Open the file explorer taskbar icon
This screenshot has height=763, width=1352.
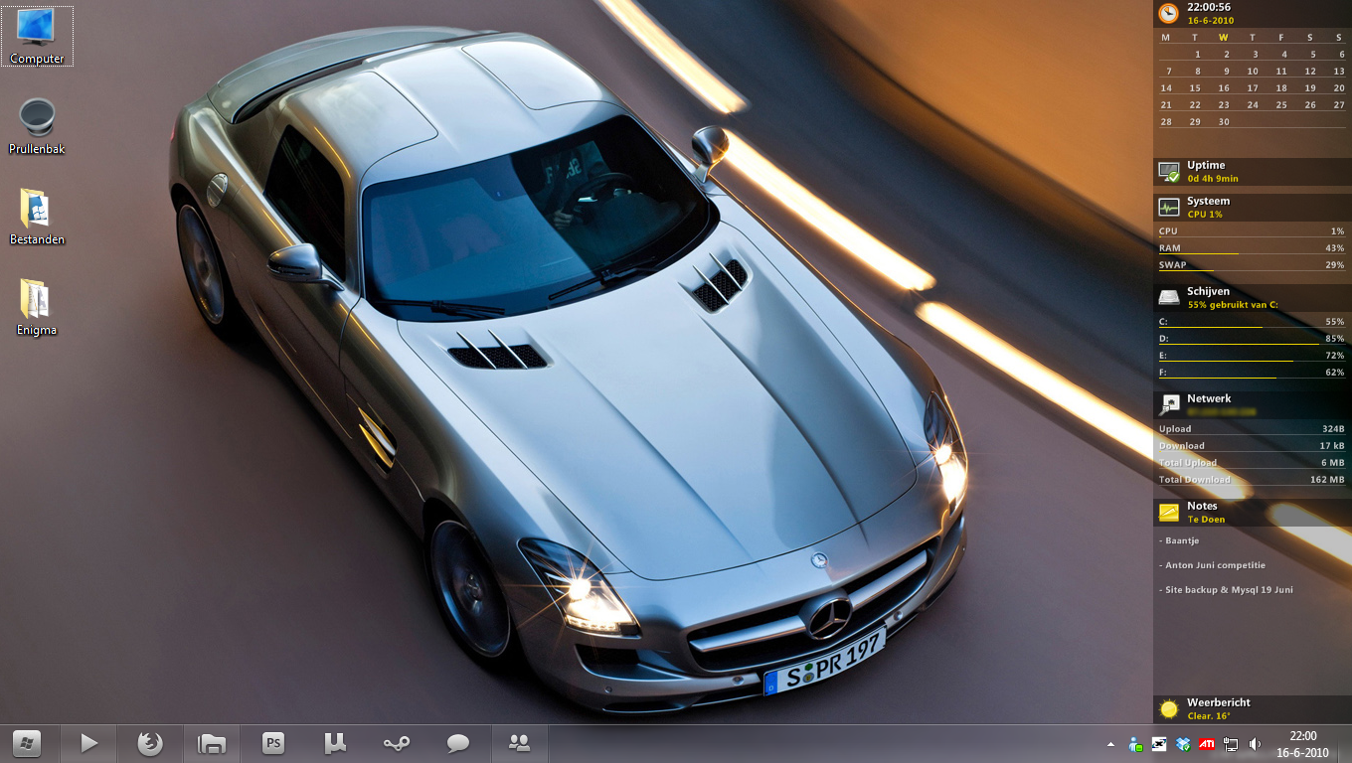pyautogui.click(x=212, y=743)
